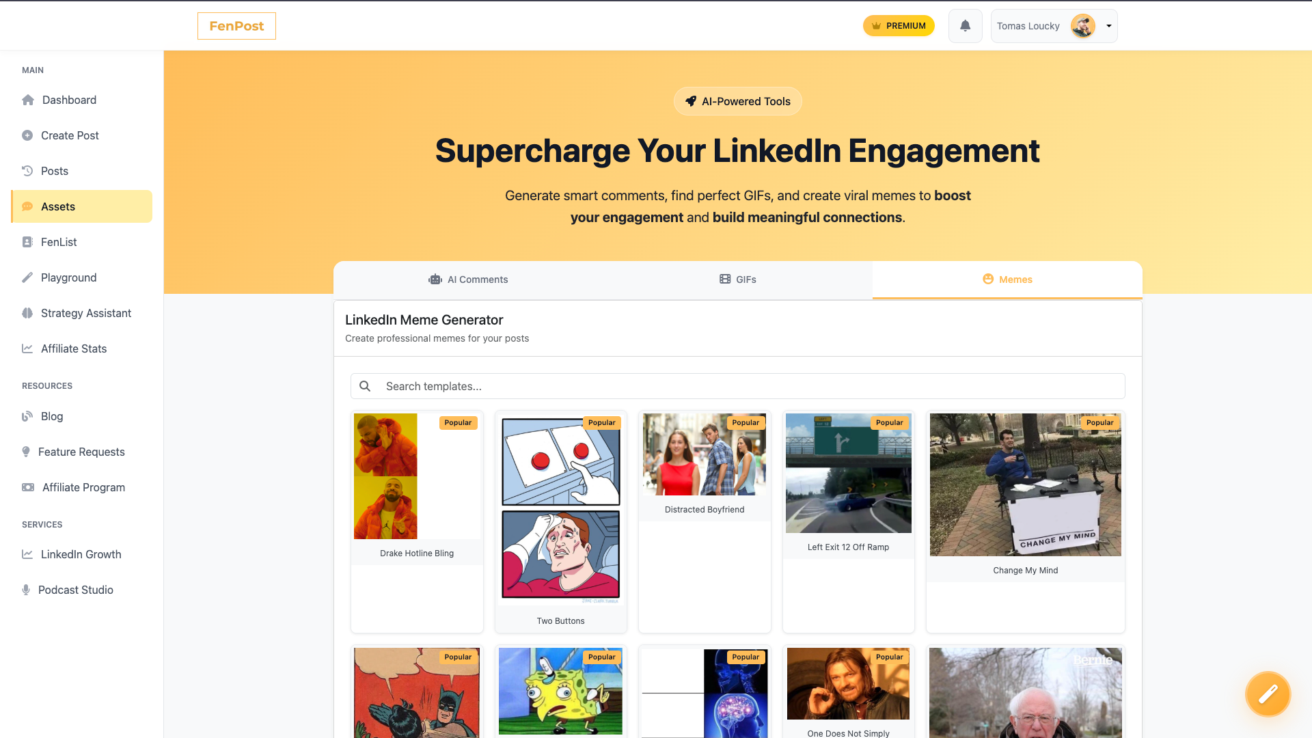Viewport: 1312px width, 738px height.
Task: Open notifications via the bell icon
Action: click(x=965, y=26)
